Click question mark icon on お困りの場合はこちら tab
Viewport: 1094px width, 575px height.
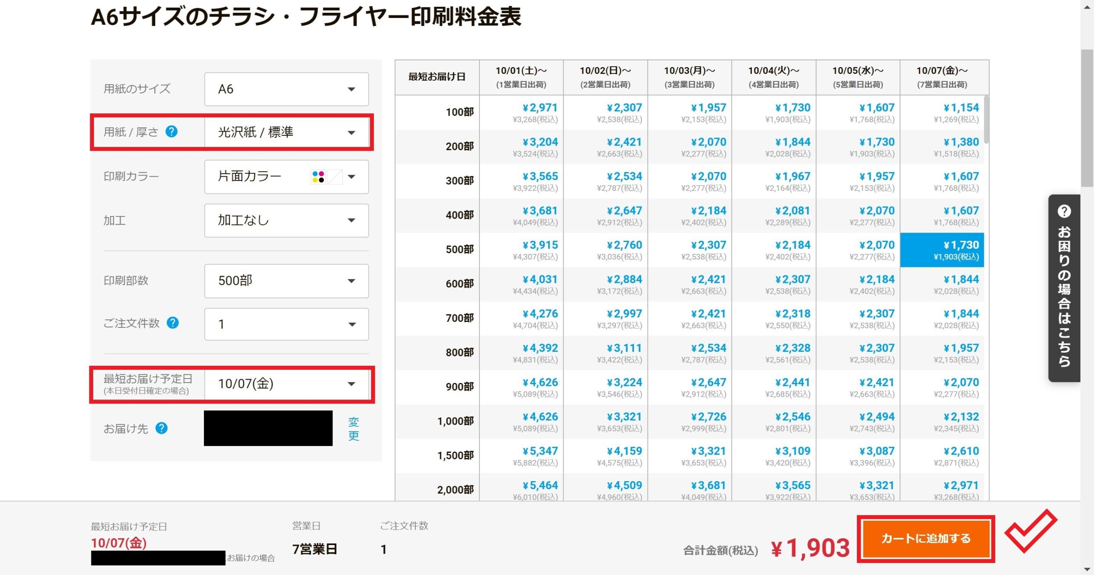click(1064, 211)
